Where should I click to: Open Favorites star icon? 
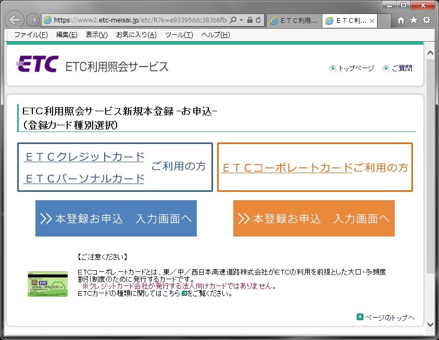[x=413, y=20]
